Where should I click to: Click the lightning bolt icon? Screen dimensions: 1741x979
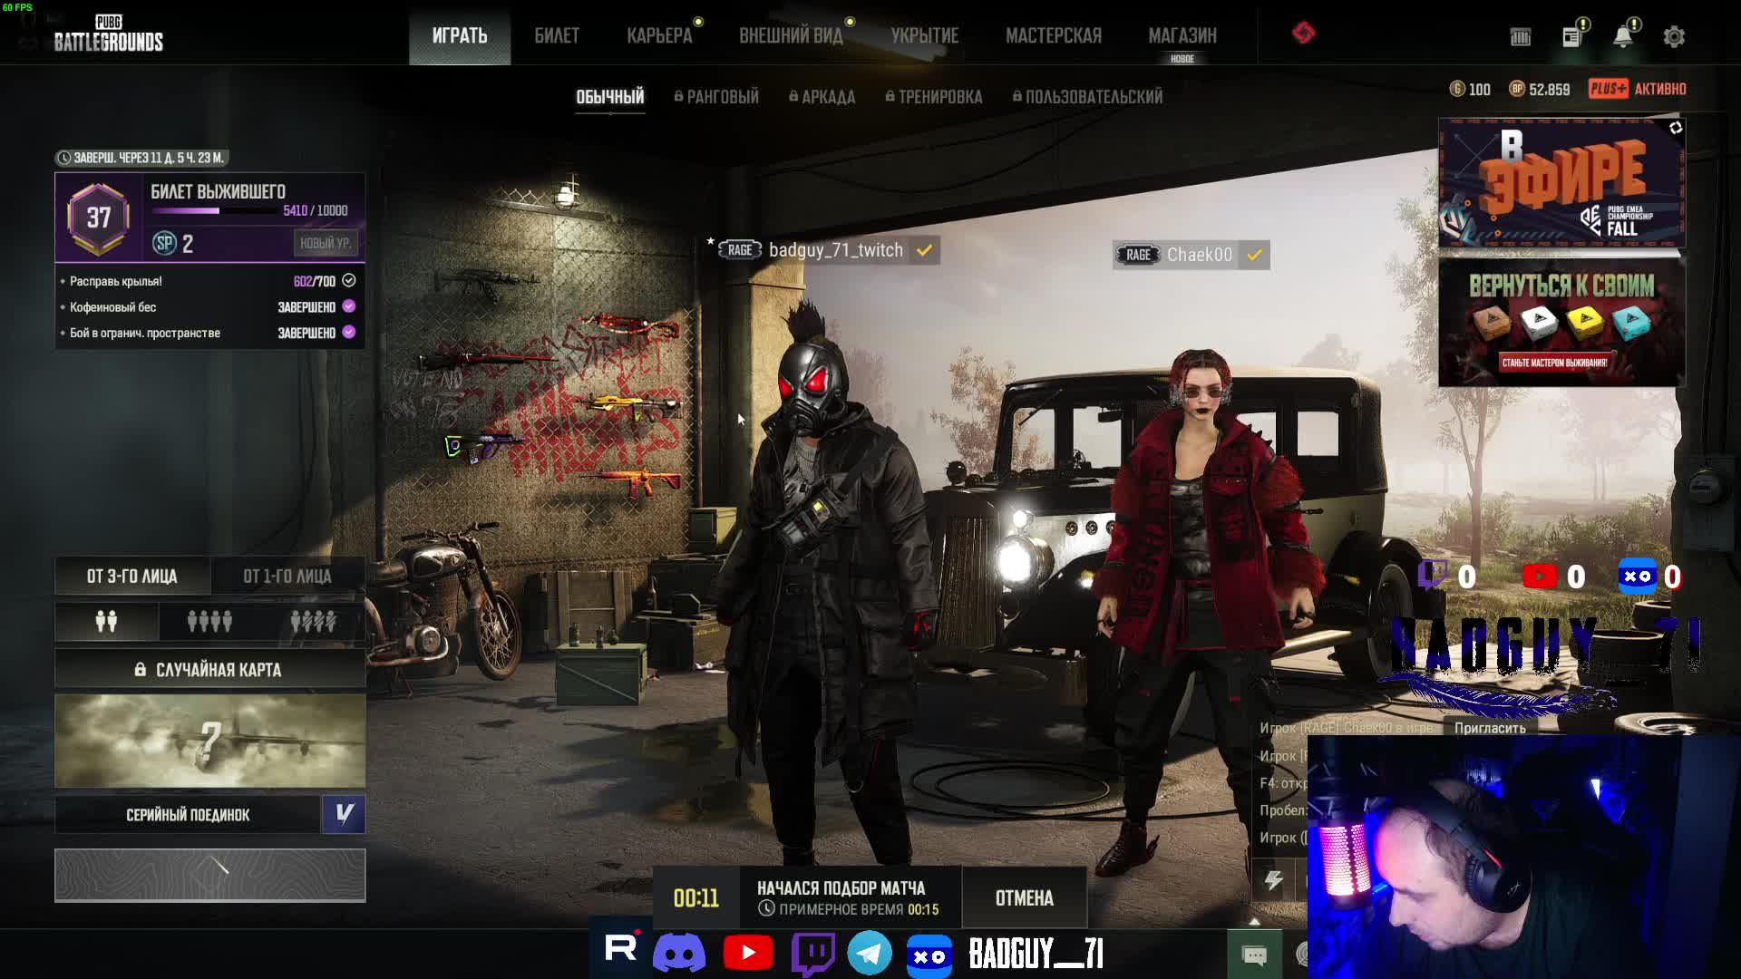click(1273, 880)
